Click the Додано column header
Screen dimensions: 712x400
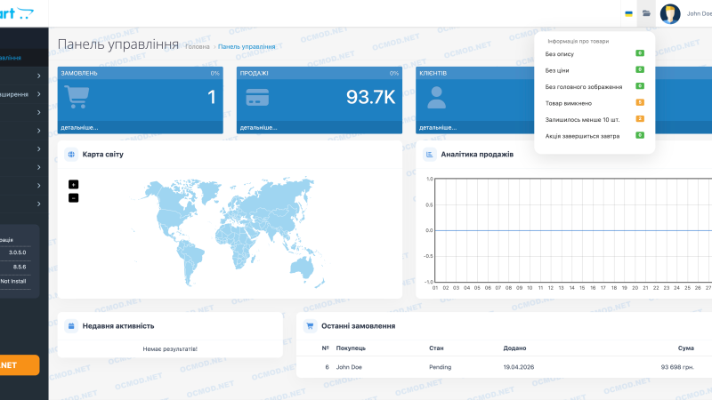514,348
